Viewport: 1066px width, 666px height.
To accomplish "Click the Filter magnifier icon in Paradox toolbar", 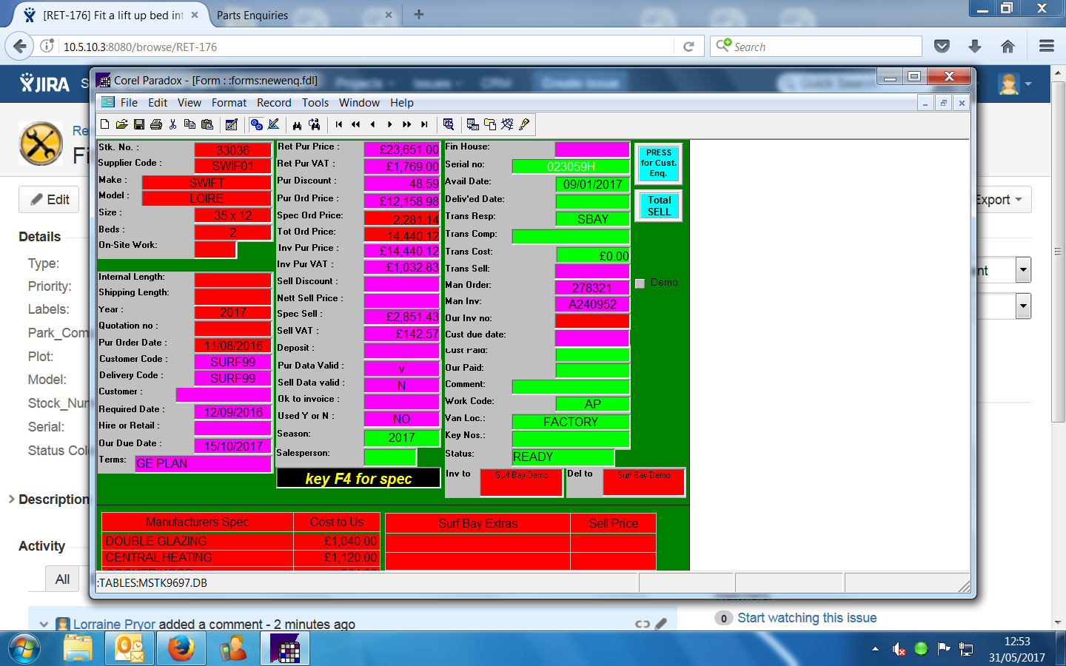I will (449, 124).
